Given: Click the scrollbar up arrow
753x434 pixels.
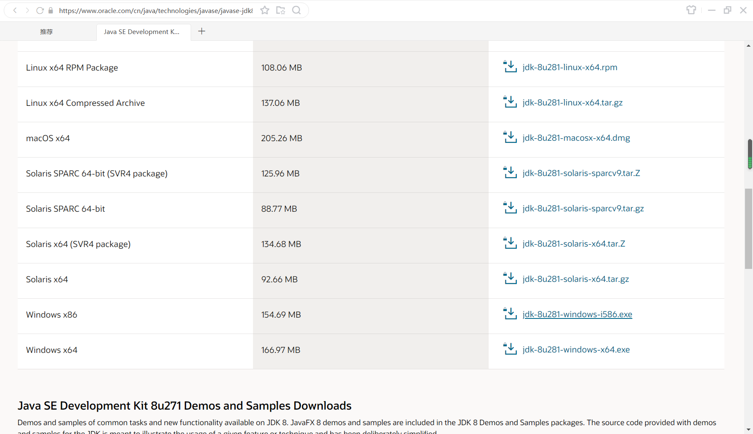Looking at the screenshot, I should pyautogui.click(x=748, y=45).
